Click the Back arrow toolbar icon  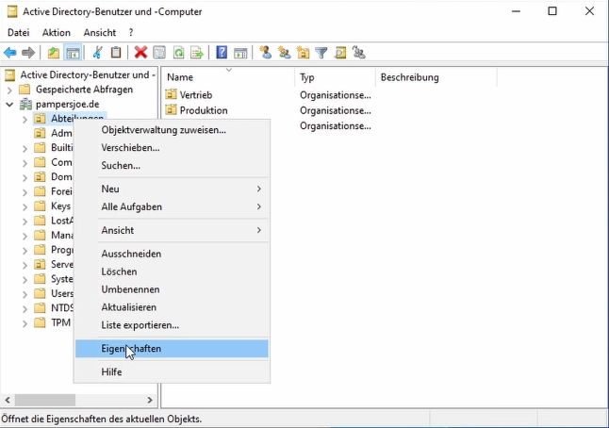(x=10, y=53)
